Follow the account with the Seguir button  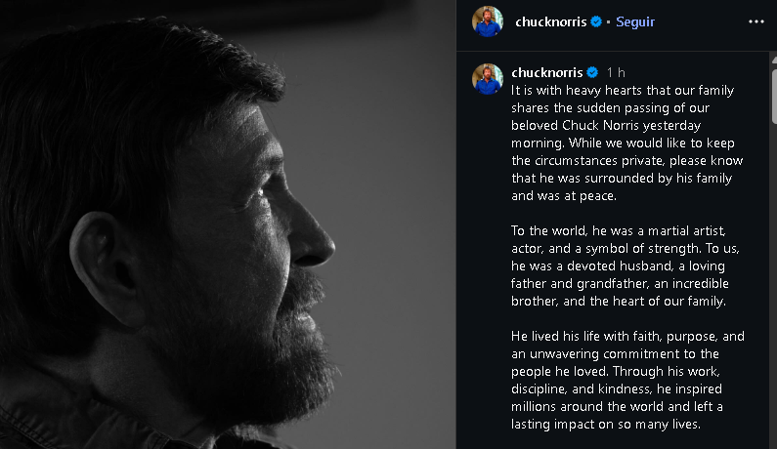tap(635, 21)
